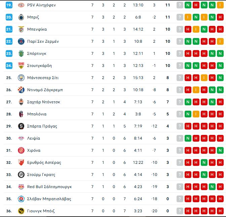Click the rank 24 position badge
Image resolution: width=226 pixels, height=217 pixels.
tap(9, 66)
